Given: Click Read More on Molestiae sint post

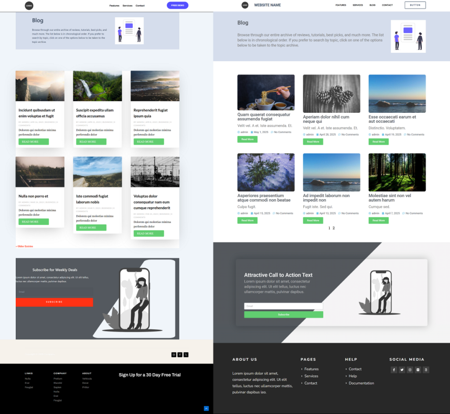Looking at the screenshot, I should 378,220.
